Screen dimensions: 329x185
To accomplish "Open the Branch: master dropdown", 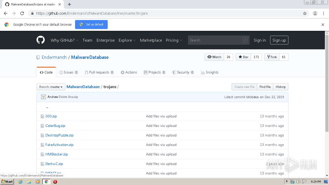I will pos(51,87).
